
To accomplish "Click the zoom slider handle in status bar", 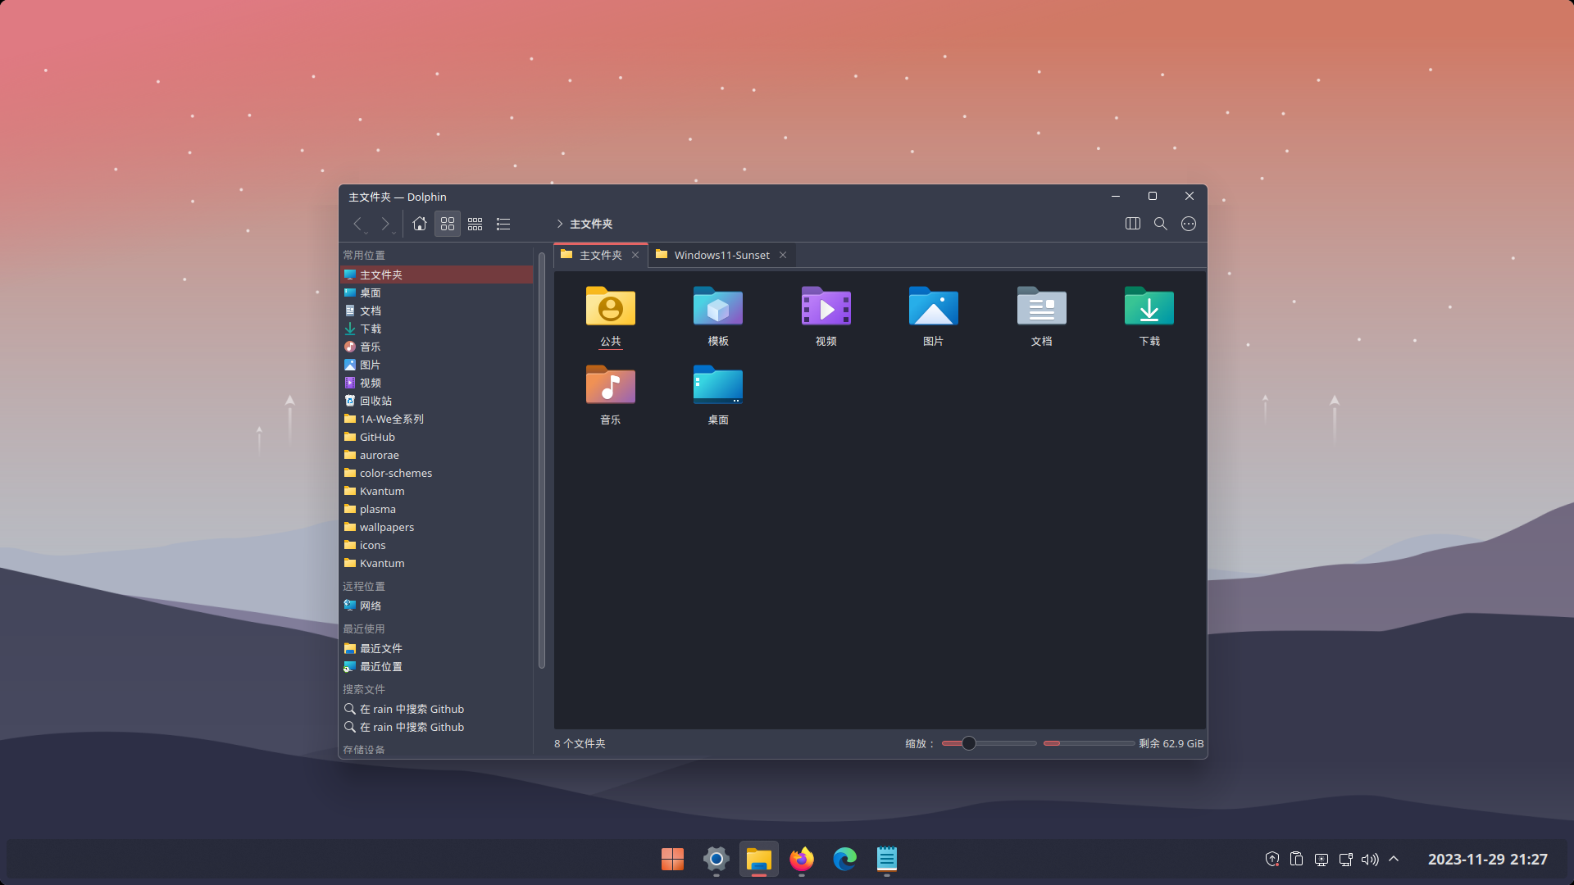I will click(x=969, y=743).
